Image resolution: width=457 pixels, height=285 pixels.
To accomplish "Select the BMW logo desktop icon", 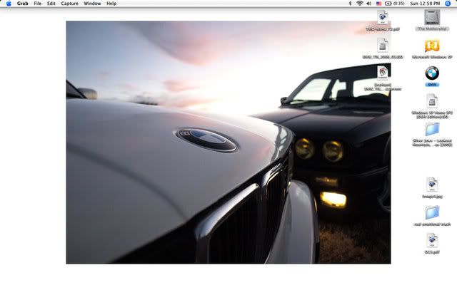I will pos(432,73).
